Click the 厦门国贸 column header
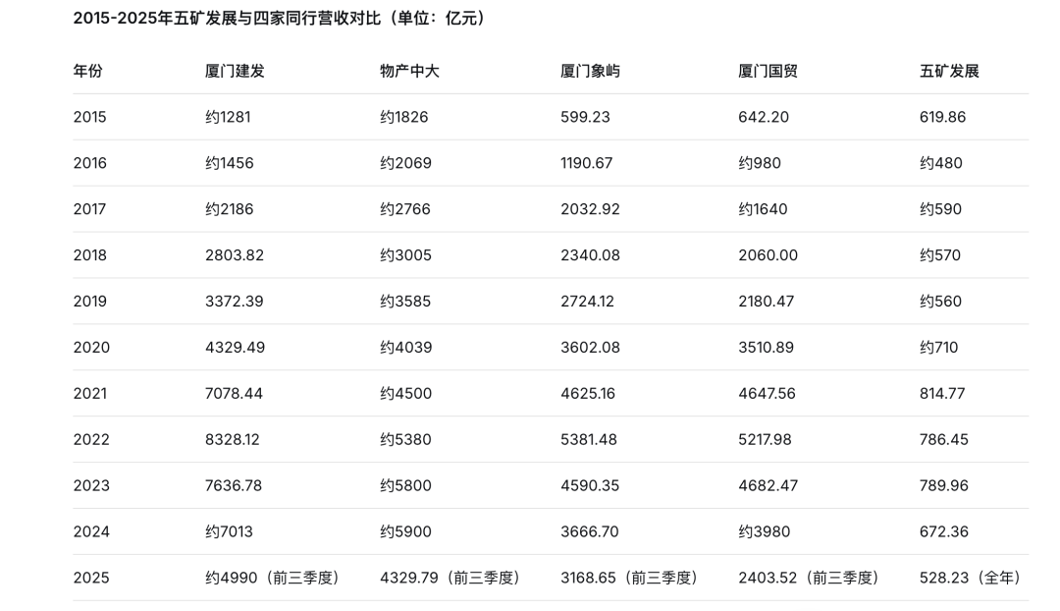This screenshot has height=611, width=1060. [x=768, y=71]
